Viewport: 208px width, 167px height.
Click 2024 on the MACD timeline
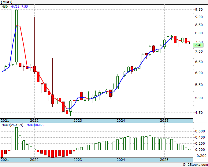pyautogui.click(x=121, y=160)
